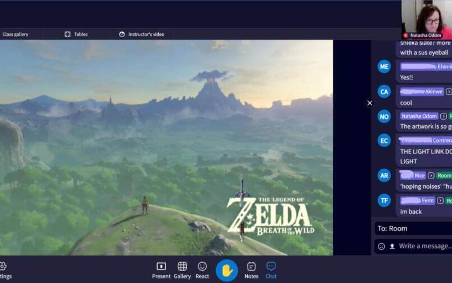The width and height of the screenshot is (452, 283).
Task: Click the upload file icon in chat
Action: [392, 247]
